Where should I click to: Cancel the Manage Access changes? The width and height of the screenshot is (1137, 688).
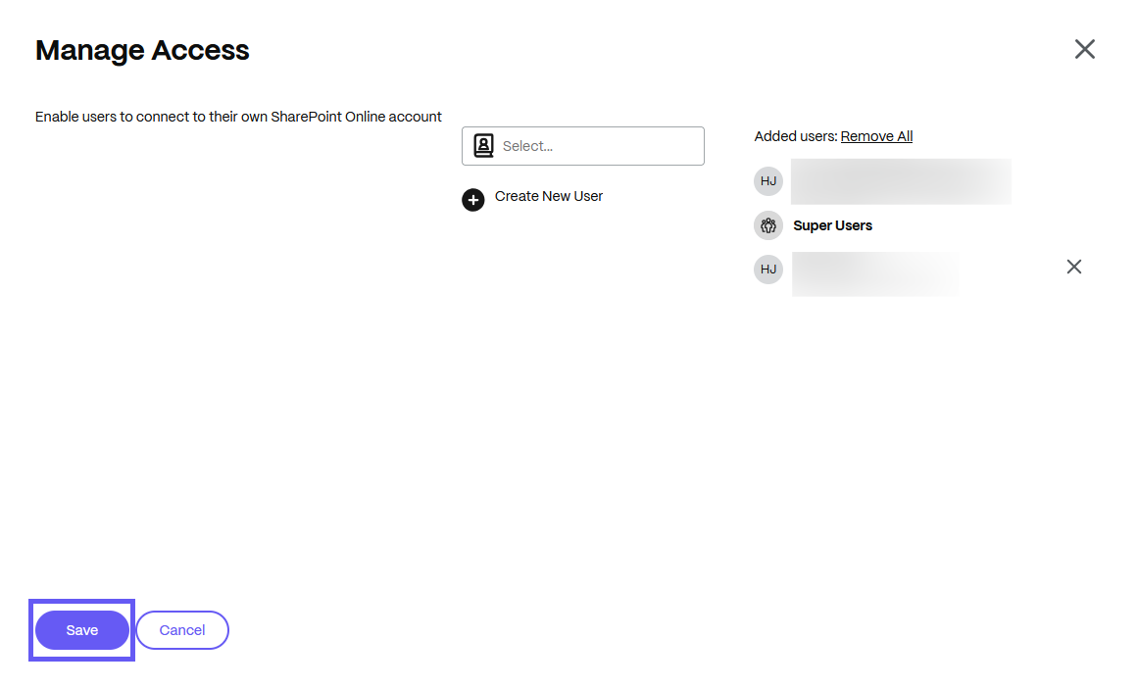[x=182, y=630]
